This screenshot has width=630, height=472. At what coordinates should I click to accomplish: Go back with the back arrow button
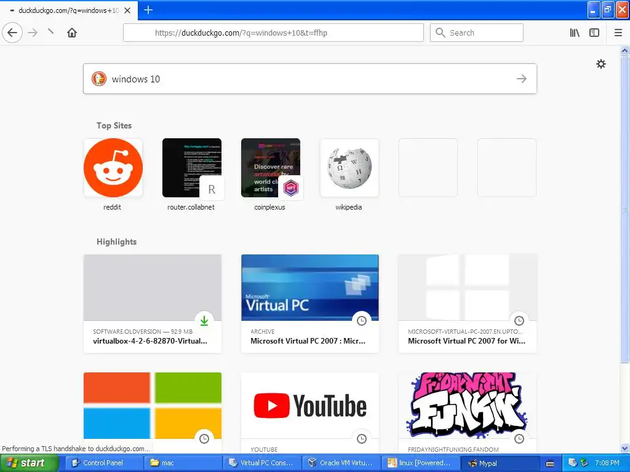click(12, 33)
